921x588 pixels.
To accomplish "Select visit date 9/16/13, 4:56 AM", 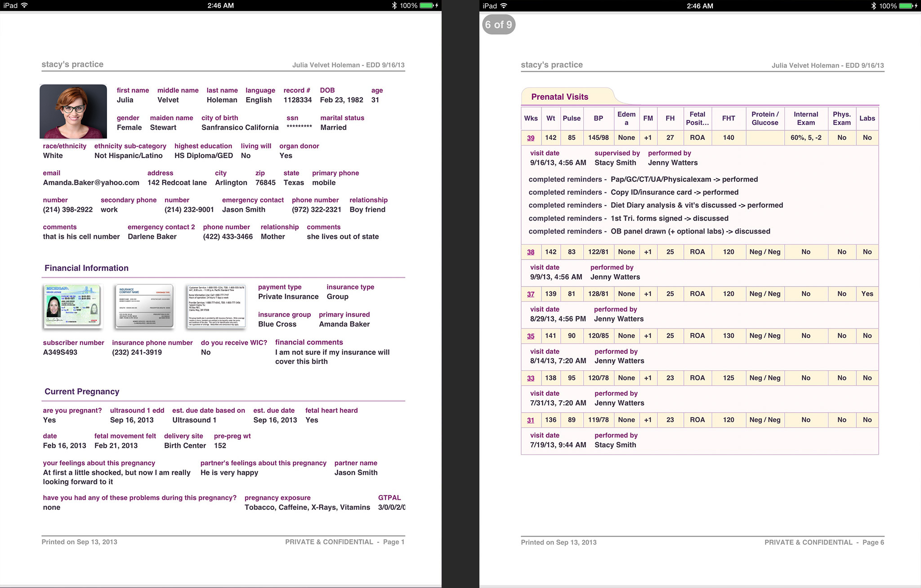I will [558, 163].
